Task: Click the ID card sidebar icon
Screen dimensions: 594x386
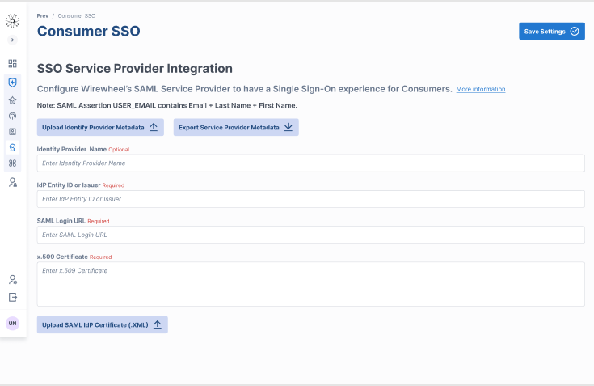Action: tap(12, 131)
